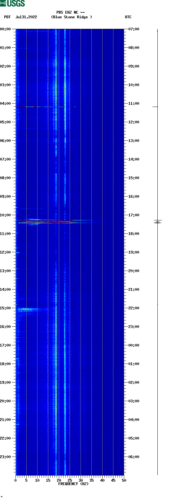The width and height of the screenshot is (171, 500).
Task: Click the 00:00 UTC time label
Action: (x=134, y=345)
